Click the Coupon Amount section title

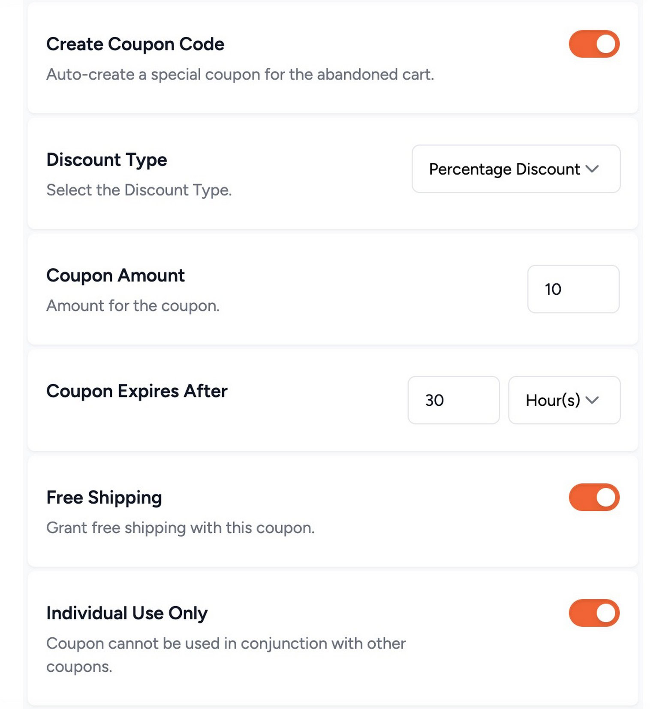click(115, 275)
